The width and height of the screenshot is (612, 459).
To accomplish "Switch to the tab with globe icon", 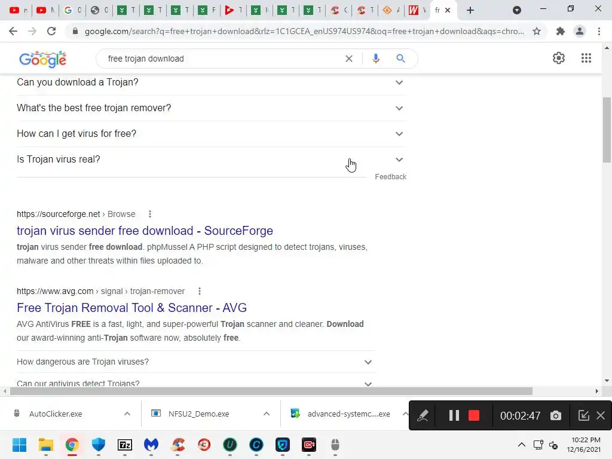I will (x=99, y=10).
